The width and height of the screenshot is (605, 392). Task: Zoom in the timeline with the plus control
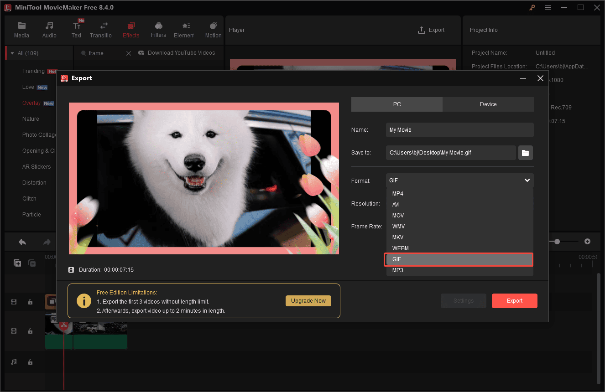[587, 241]
